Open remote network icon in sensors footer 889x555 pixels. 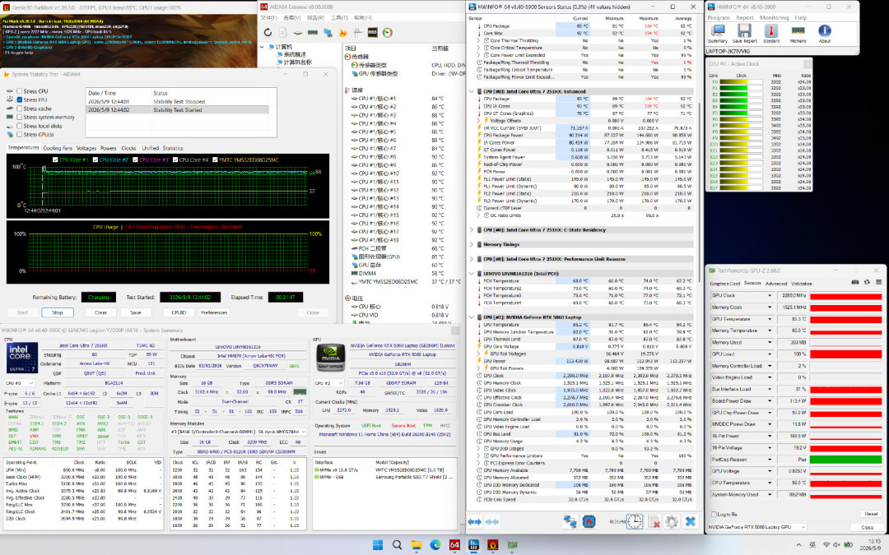(x=570, y=521)
